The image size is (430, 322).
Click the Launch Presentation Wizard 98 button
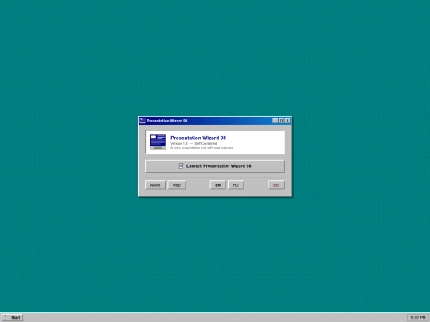(x=215, y=166)
